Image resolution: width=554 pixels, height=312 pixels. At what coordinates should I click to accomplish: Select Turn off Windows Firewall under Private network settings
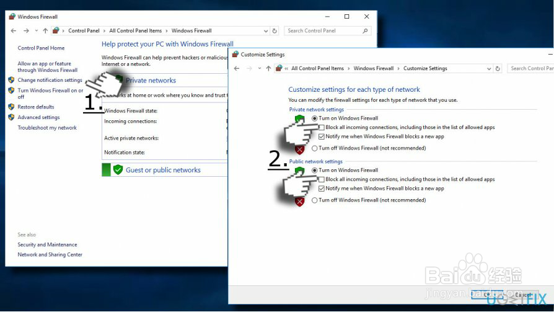click(314, 148)
